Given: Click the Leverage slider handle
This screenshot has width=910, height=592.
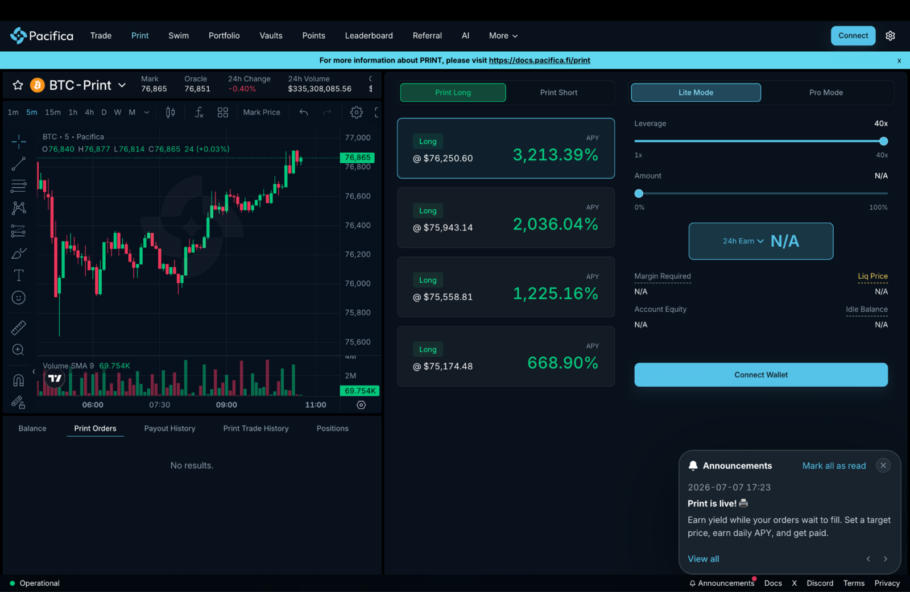Looking at the screenshot, I should coord(883,141).
